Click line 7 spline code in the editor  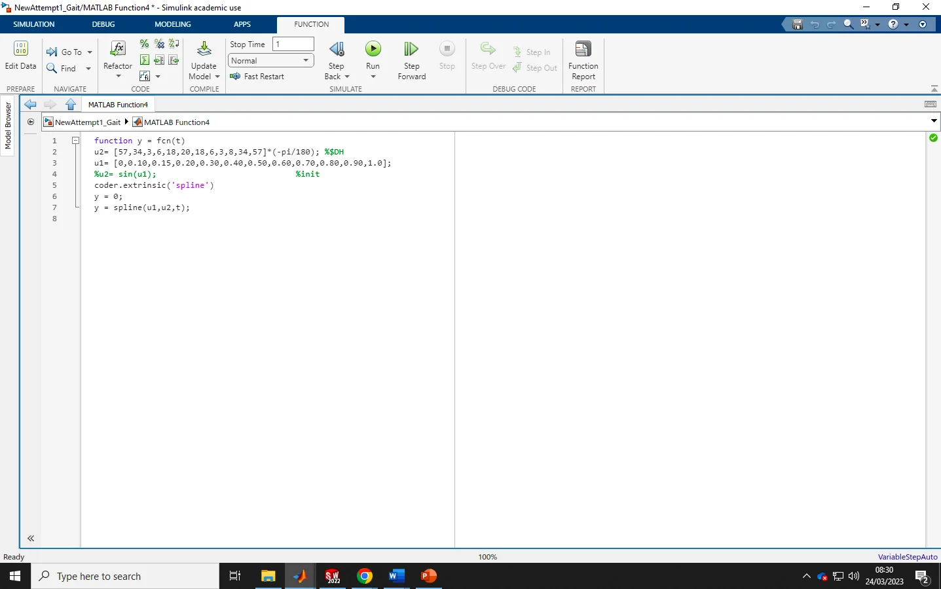point(142,207)
